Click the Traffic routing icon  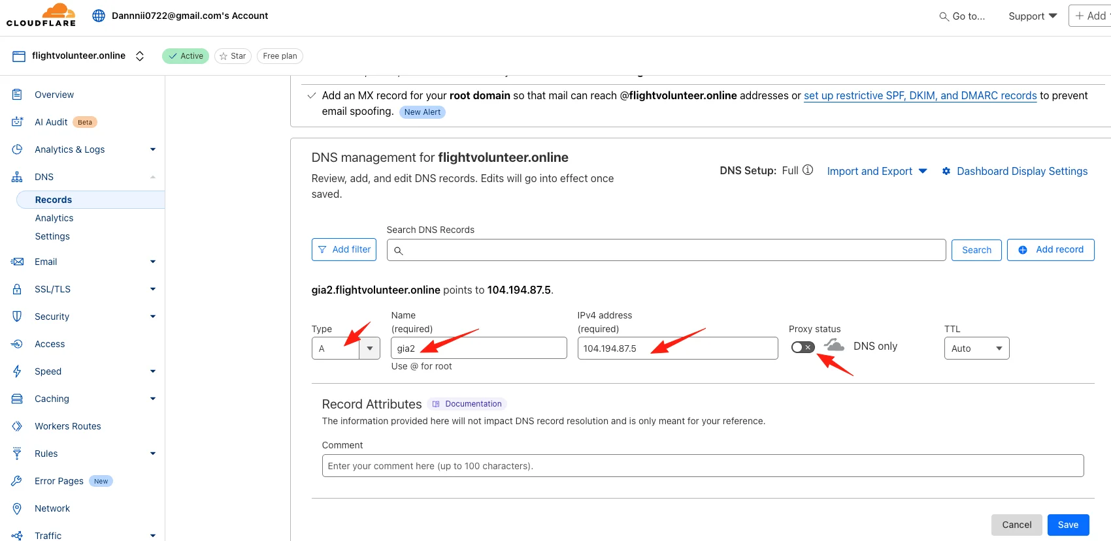point(18,536)
